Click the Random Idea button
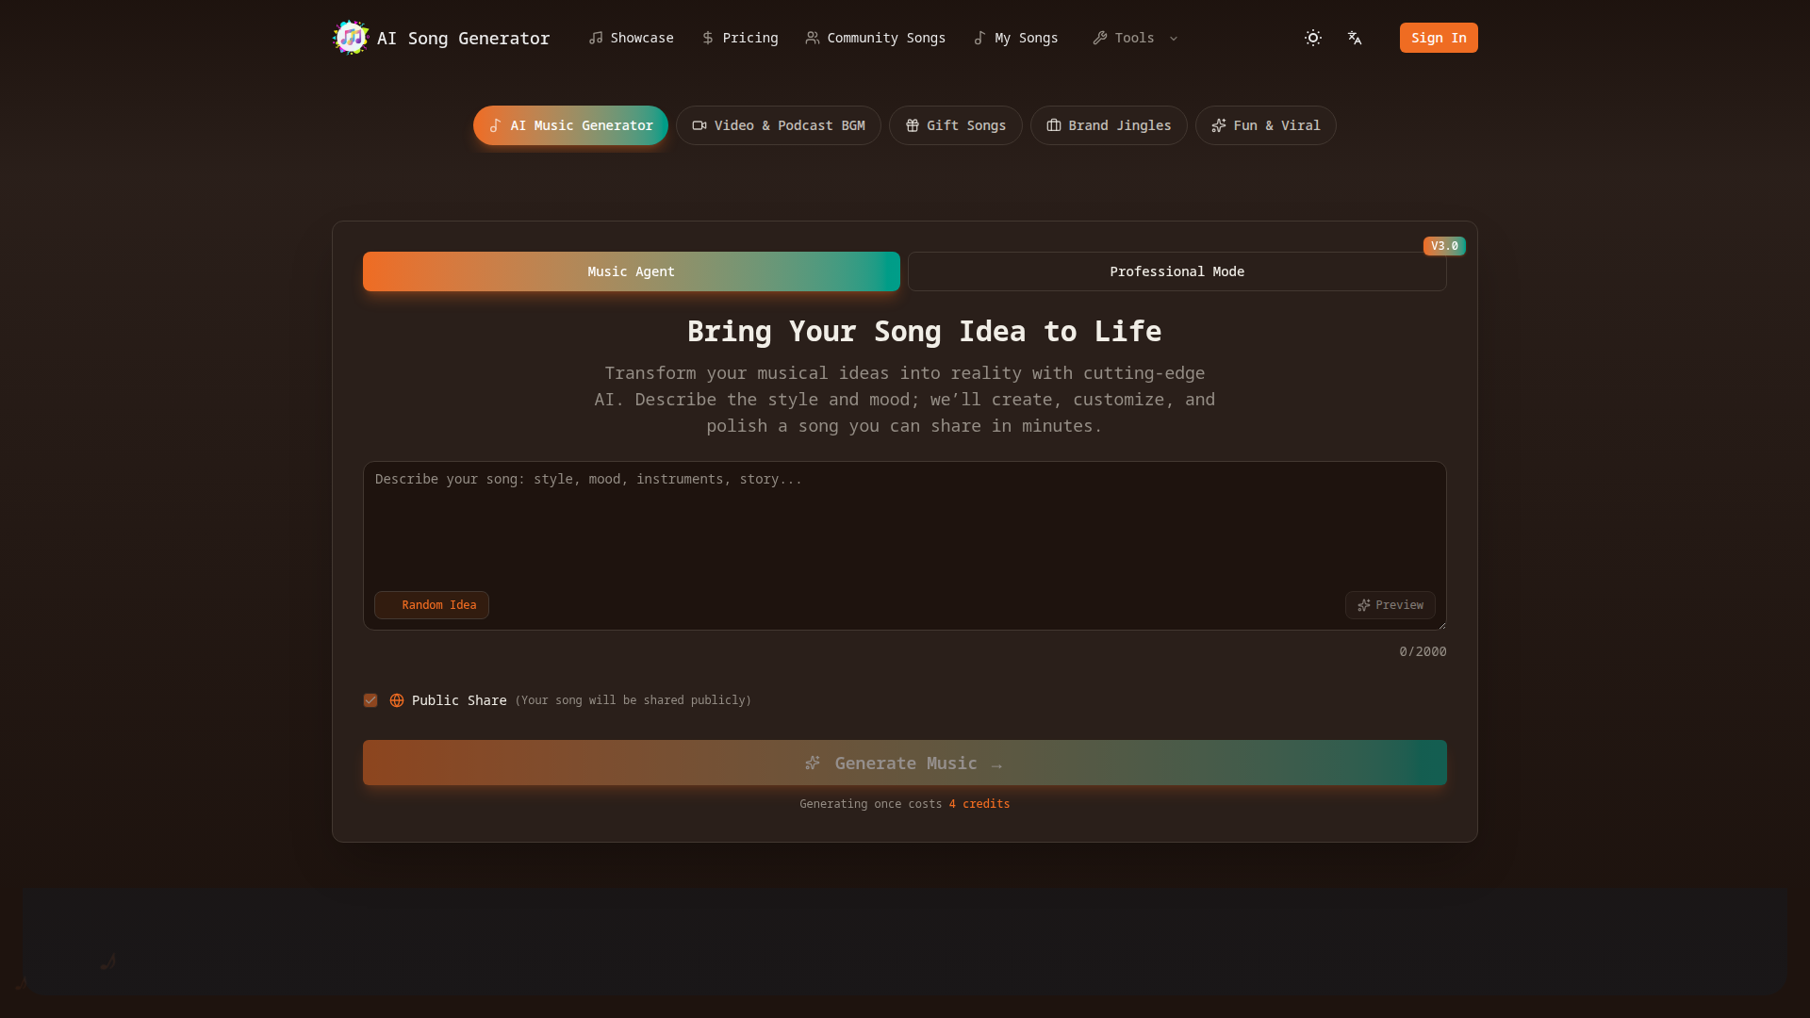This screenshot has height=1018, width=1810. pyautogui.click(x=432, y=605)
